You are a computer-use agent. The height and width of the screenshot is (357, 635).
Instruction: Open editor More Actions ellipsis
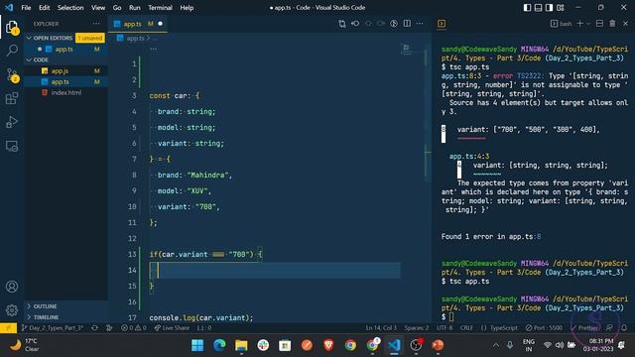[x=420, y=24]
